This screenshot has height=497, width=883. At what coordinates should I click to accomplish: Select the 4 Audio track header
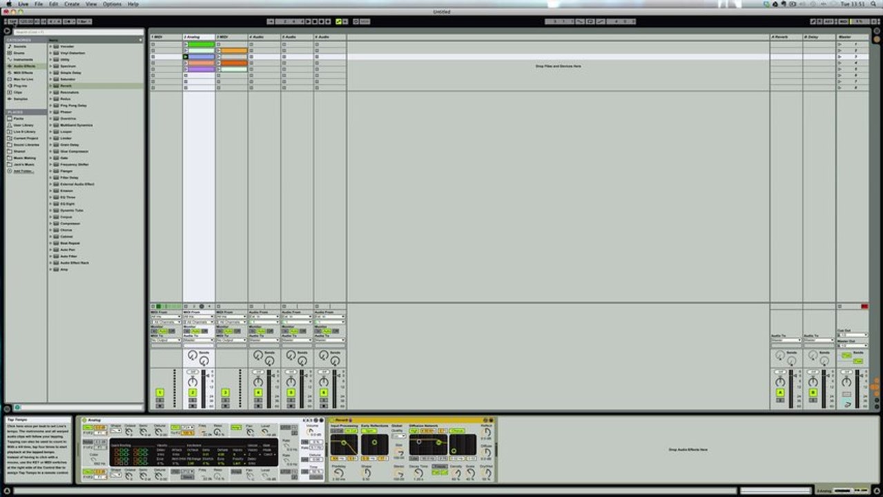264,37
